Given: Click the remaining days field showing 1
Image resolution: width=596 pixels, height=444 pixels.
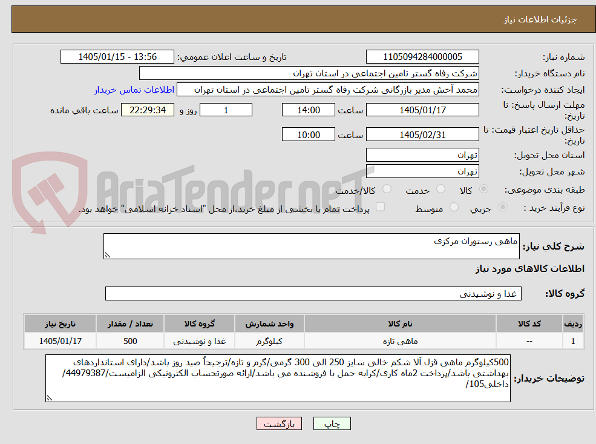Looking at the screenshot, I should (x=226, y=110).
